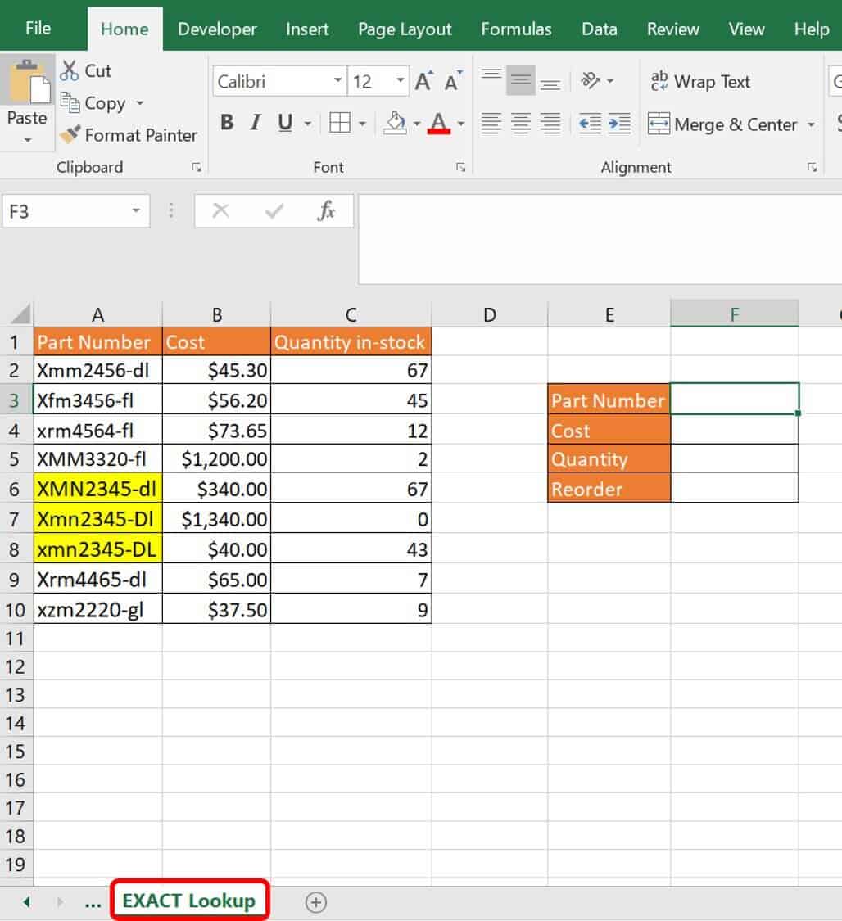The width and height of the screenshot is (842, 921).
Task: Toggle Bold formatting
Action: 227,123
